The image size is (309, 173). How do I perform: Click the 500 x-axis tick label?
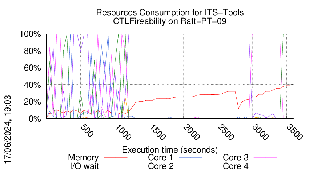point(87,130)
